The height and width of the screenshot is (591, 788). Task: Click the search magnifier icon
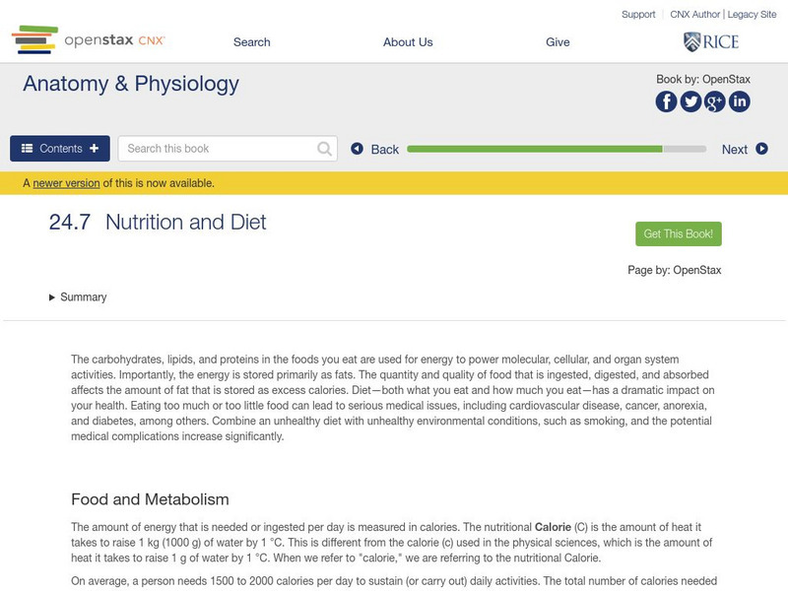pyautogui.click(x=325, y=149)
